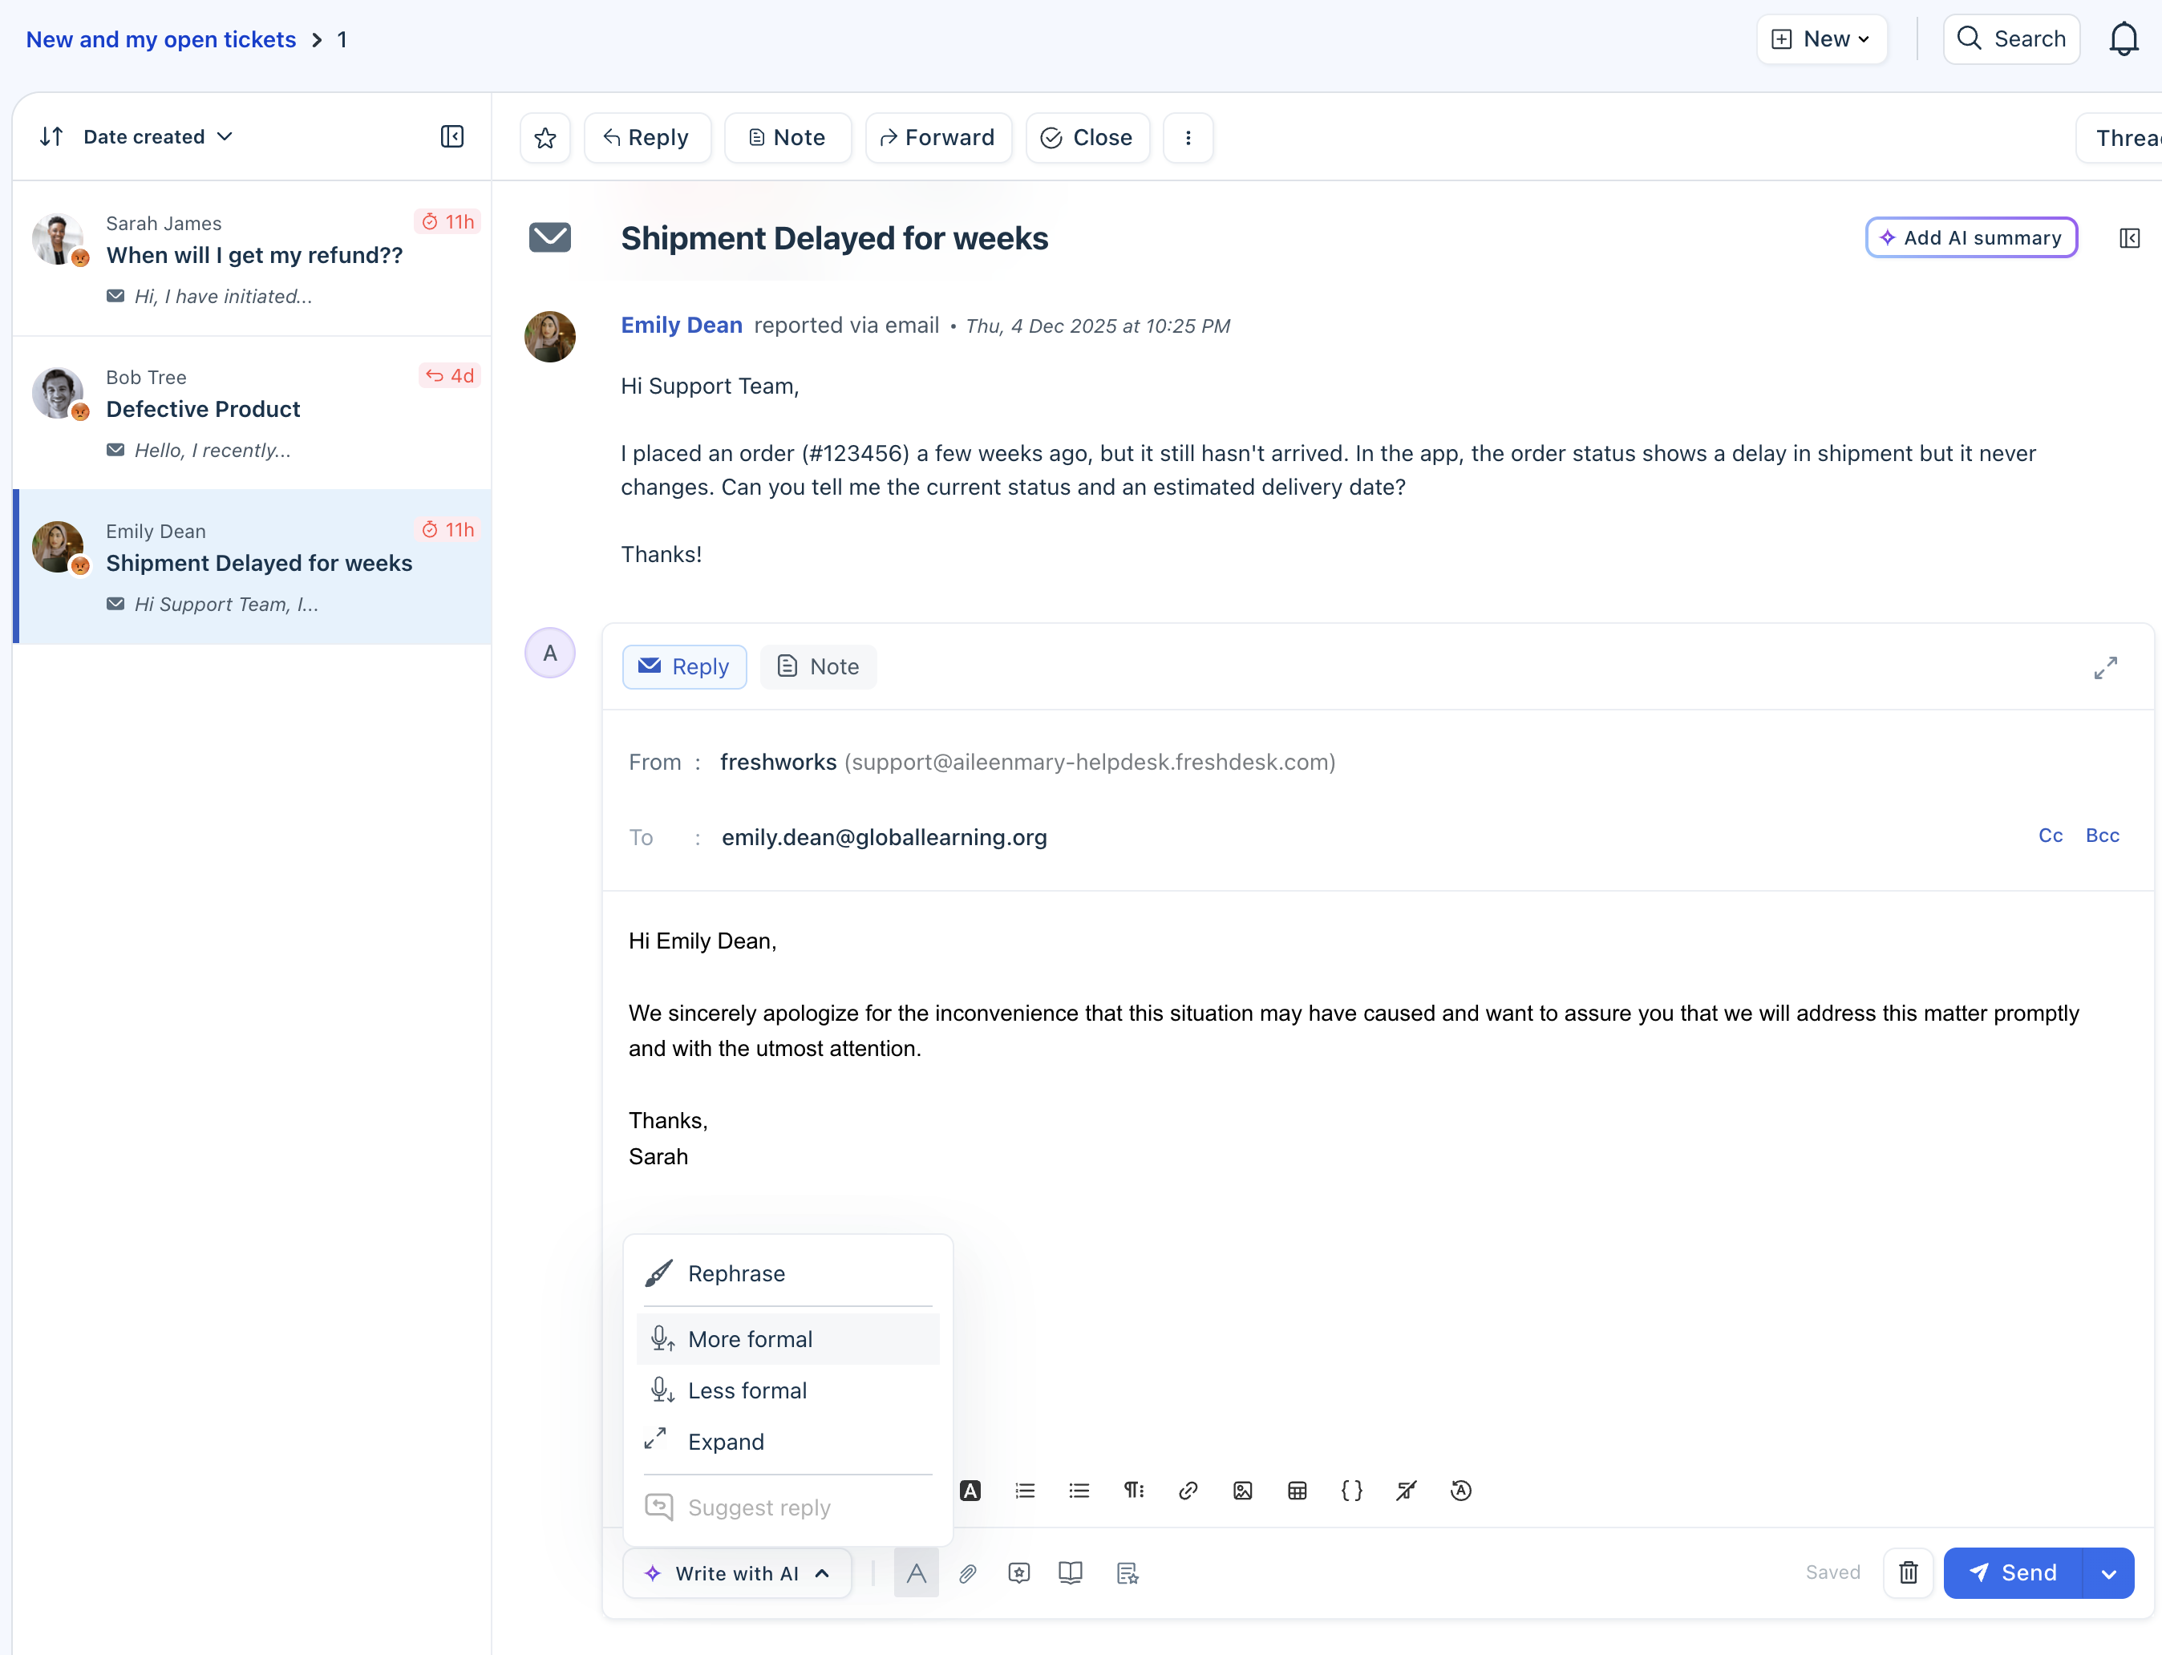This screenshot has height=1655, width=2162.
Task: Click the insert code braces icon
Action: [x=1351, y=1491]
